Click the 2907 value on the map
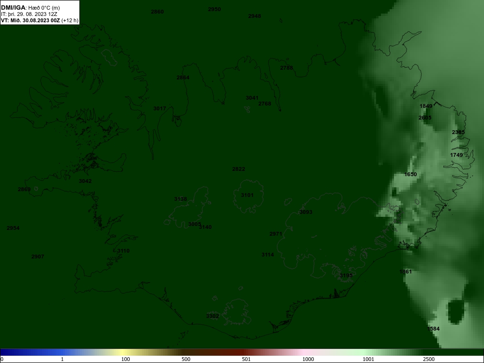Viewport: 484px width, 363px height. [x=38, y=257]
